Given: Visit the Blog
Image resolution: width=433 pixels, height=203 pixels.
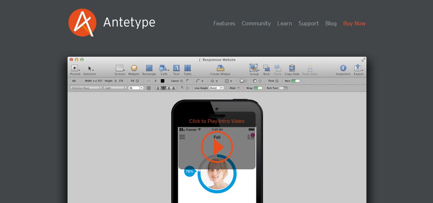Looking at the screenshot, I should coord(331,23).
